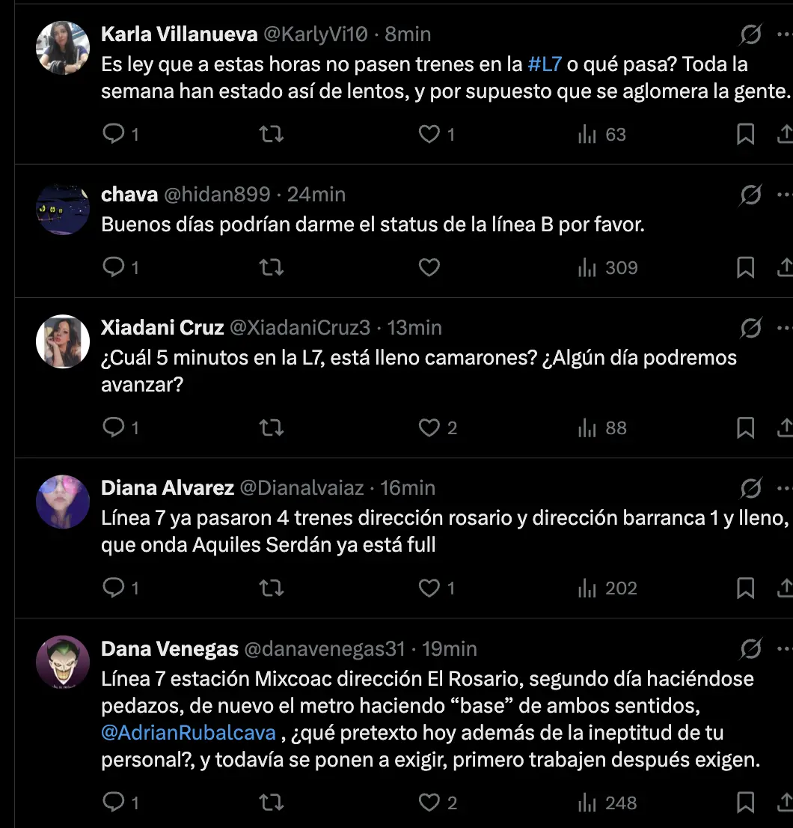Image resolution: width=793 pixels, height=828 pixels.
Task: Like Diana Alvarez's tweet about Línea 7
Action: coord(429,588)
